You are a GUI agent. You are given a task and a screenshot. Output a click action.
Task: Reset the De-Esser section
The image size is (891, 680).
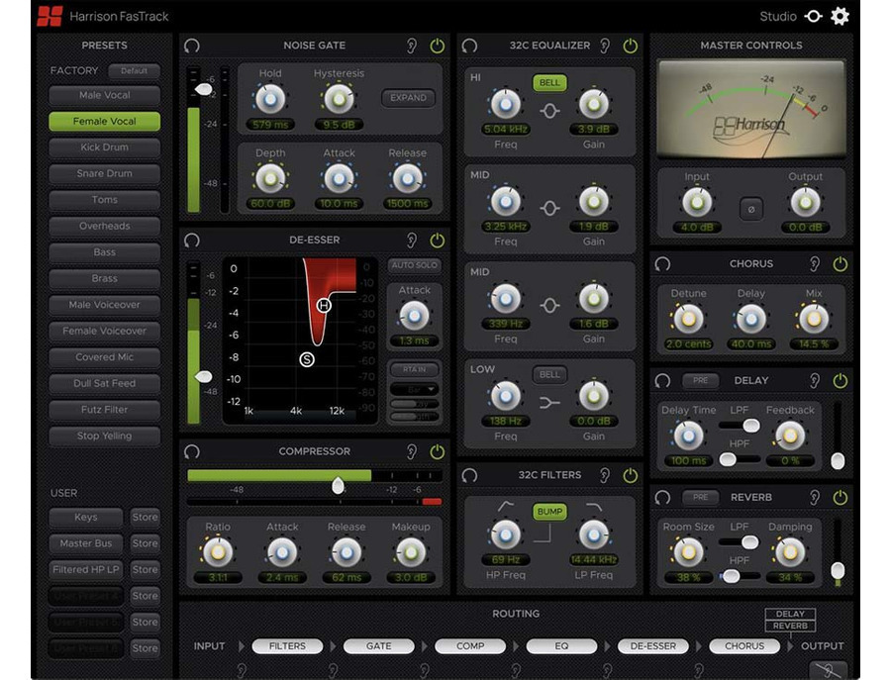point(192,241)
